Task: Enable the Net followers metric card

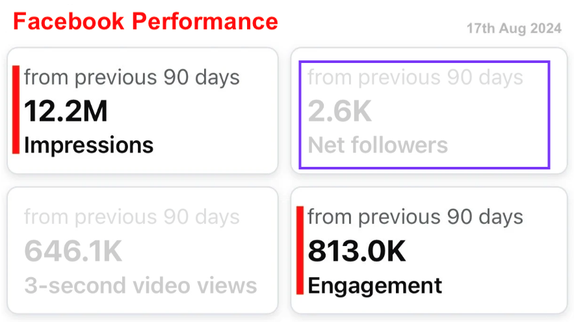Action: (429, 110)
